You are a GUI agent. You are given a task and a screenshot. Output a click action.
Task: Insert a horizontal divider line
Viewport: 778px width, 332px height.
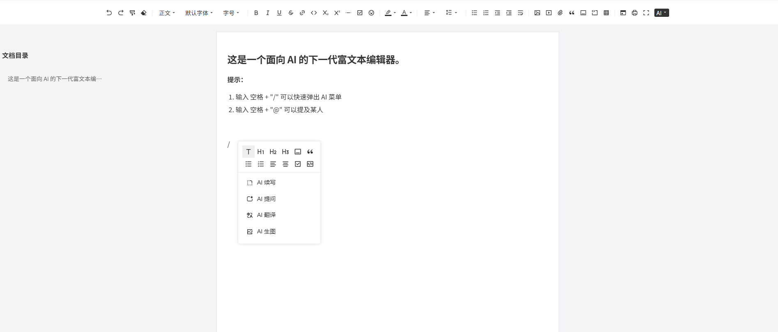tap(348, 13)
